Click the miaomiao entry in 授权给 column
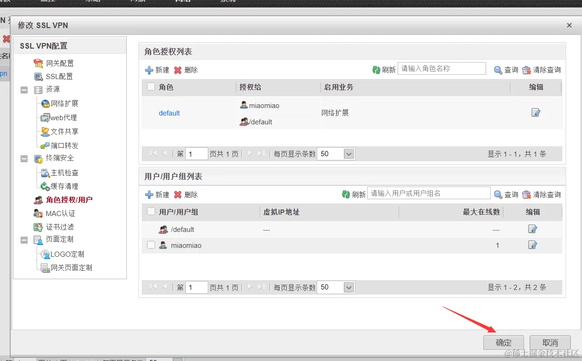Screen dimensions: 582x361 [x=260, y=106]
